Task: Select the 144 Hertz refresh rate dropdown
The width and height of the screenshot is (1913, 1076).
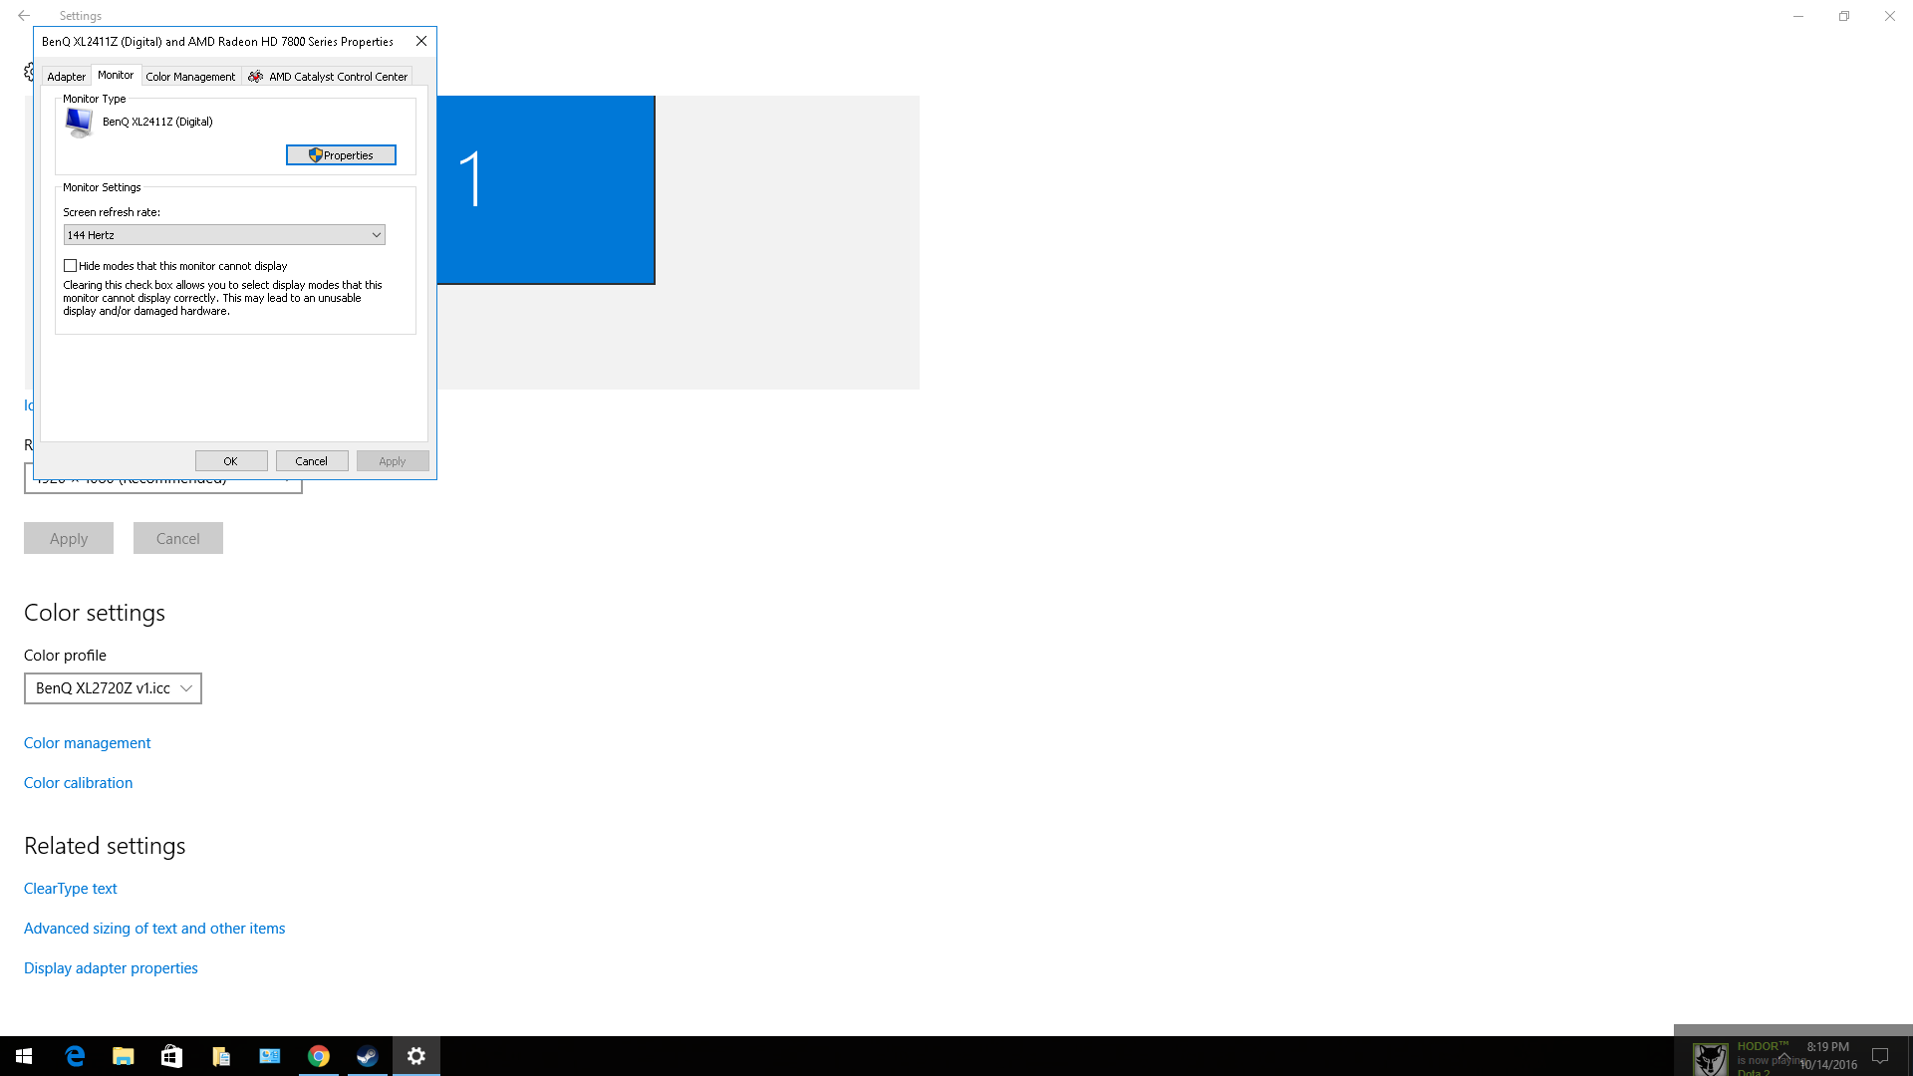Action: [223, 234]
